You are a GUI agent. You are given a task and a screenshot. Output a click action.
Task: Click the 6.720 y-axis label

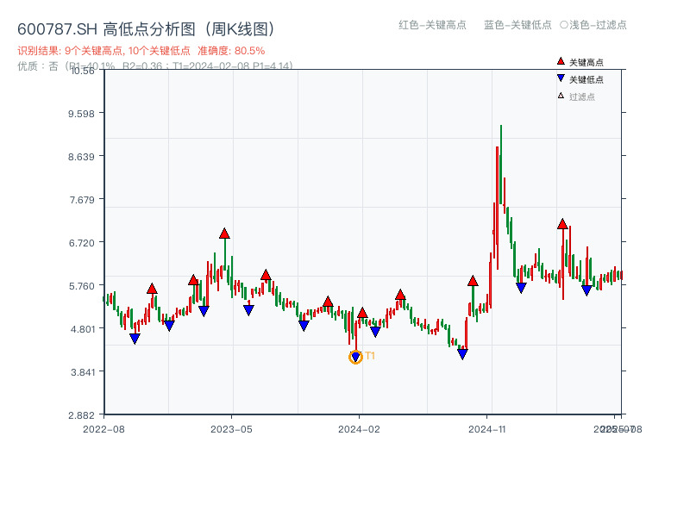81,243
